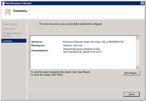The width and height of the screenshot is (146, 101).
Task: Click the summary box scroll down arrow
Action: pyautogui.click(x=137, y=67)
